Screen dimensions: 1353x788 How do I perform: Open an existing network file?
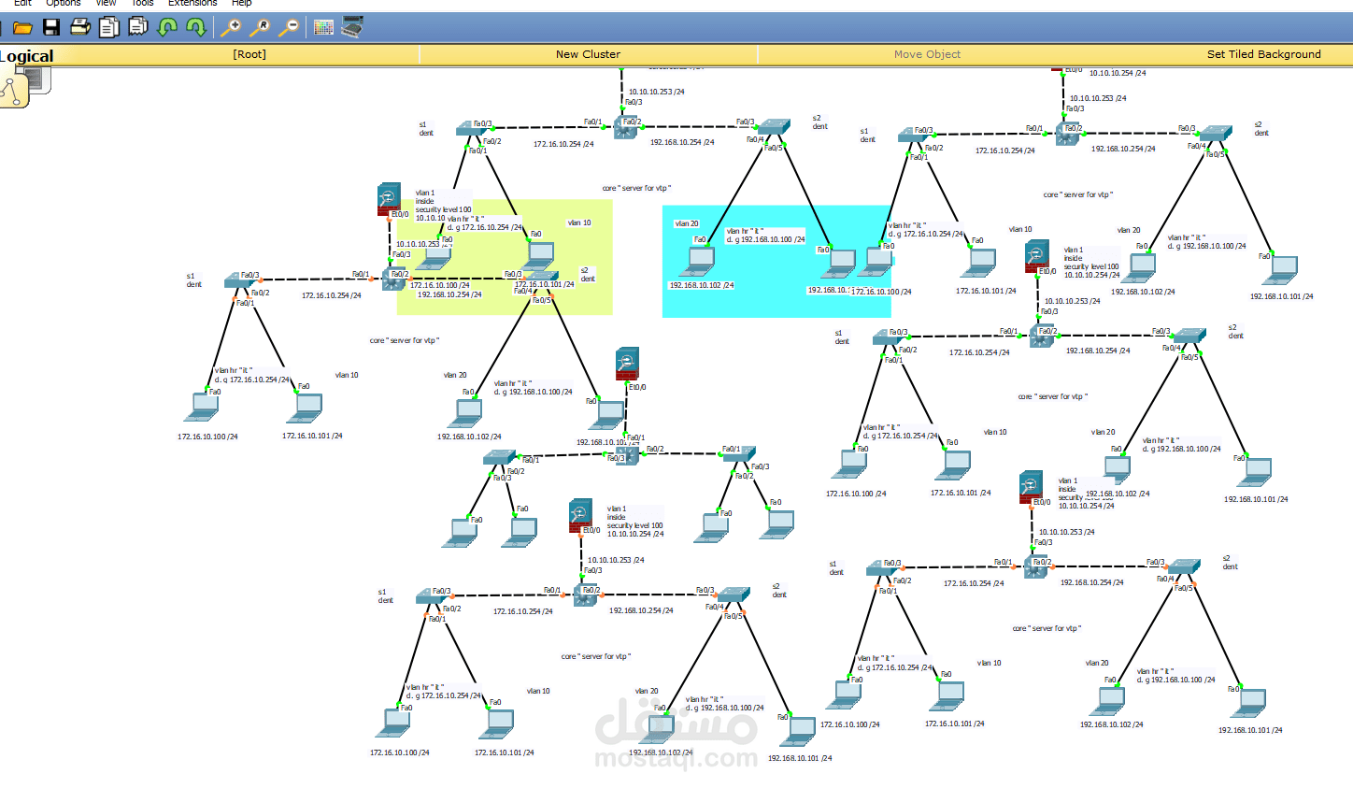click(x=22, y=26)
